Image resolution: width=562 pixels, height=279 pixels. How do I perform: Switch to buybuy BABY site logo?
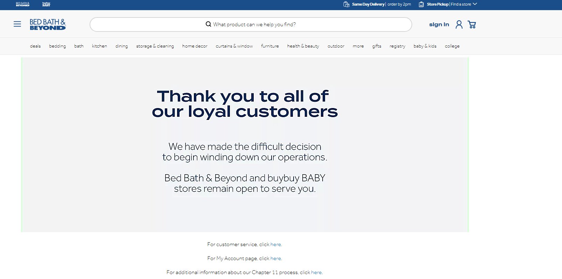pyautogui.click(x=46, y=4)
